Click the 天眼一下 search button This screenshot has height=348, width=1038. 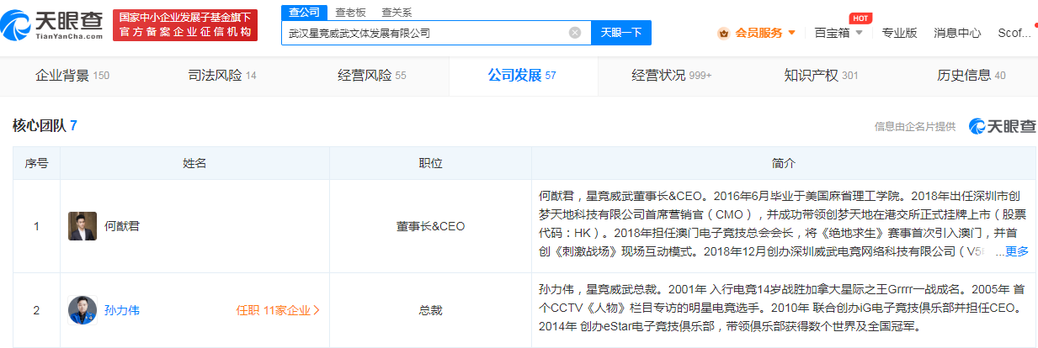click(621, 33)
